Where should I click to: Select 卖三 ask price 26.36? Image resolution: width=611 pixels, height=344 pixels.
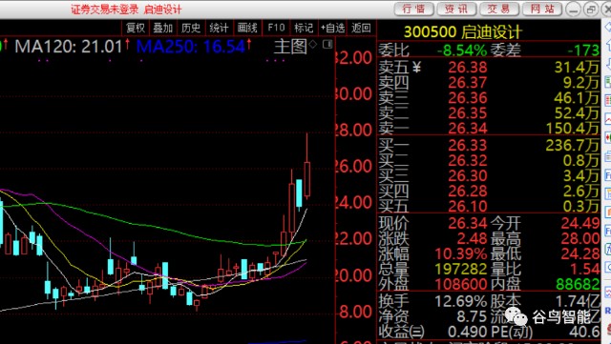click(467, 98)
